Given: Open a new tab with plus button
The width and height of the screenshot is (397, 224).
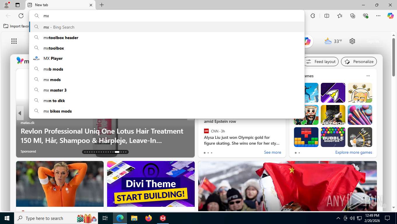Looking at the screenshot, I should [x=102, y=5].
